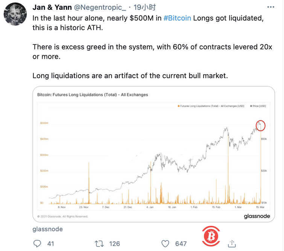Open the #Bitcoin hashtag link

[178, 18]
